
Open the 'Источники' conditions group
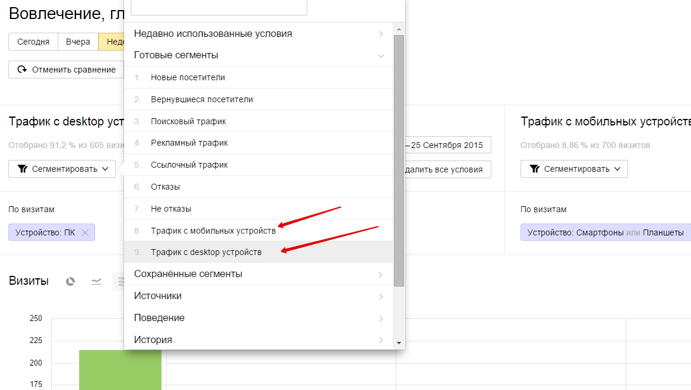(x=258, y=296)
